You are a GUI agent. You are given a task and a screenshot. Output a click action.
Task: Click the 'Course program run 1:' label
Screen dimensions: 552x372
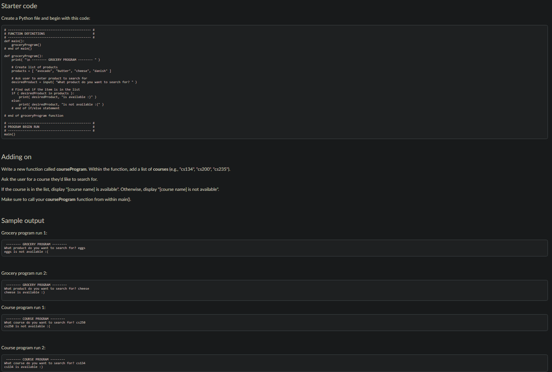[x=23, y=308]
